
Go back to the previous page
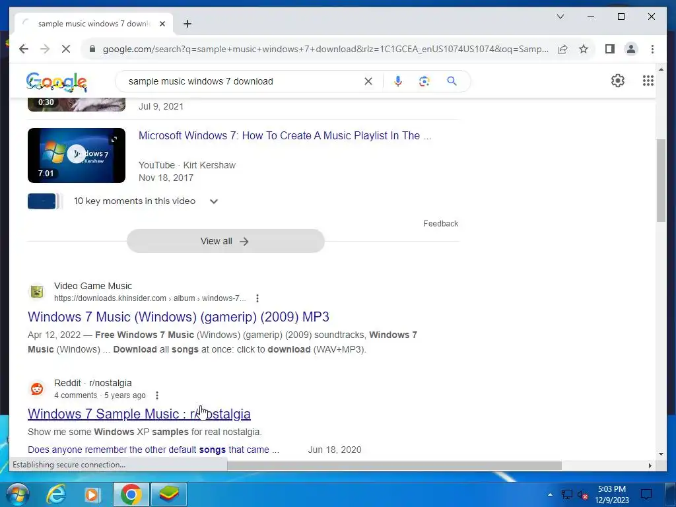point(24,49)
